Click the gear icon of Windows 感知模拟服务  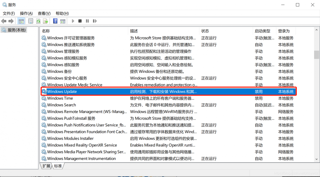(44, 58)
